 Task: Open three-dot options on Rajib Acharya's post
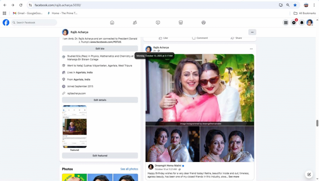pyautogui.click(x=251, y=49)
